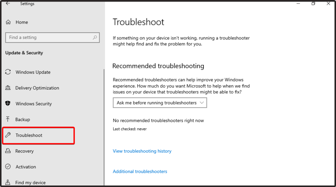Open the Ask me before running troubleshooters dropdown

pyautogui.click(x=160, y=102)
